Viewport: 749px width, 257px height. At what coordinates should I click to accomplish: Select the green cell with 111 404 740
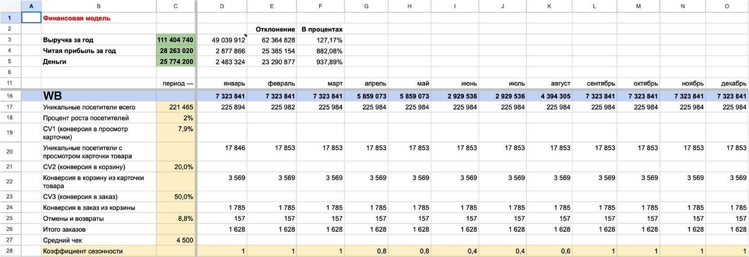[176, 40]
